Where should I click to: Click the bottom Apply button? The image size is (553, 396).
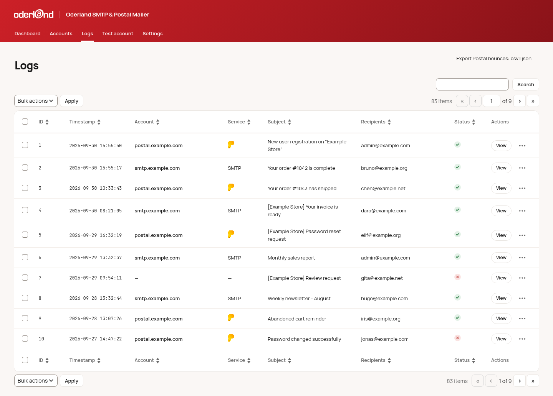click(71, 381)
